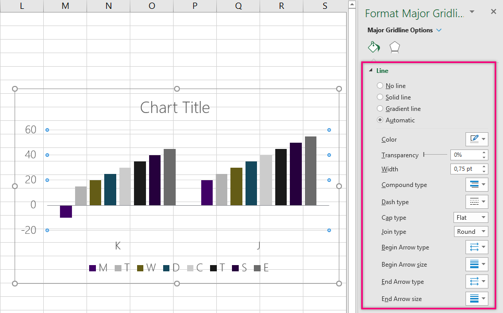Click the Transparency percentage field

click(465, 155)
